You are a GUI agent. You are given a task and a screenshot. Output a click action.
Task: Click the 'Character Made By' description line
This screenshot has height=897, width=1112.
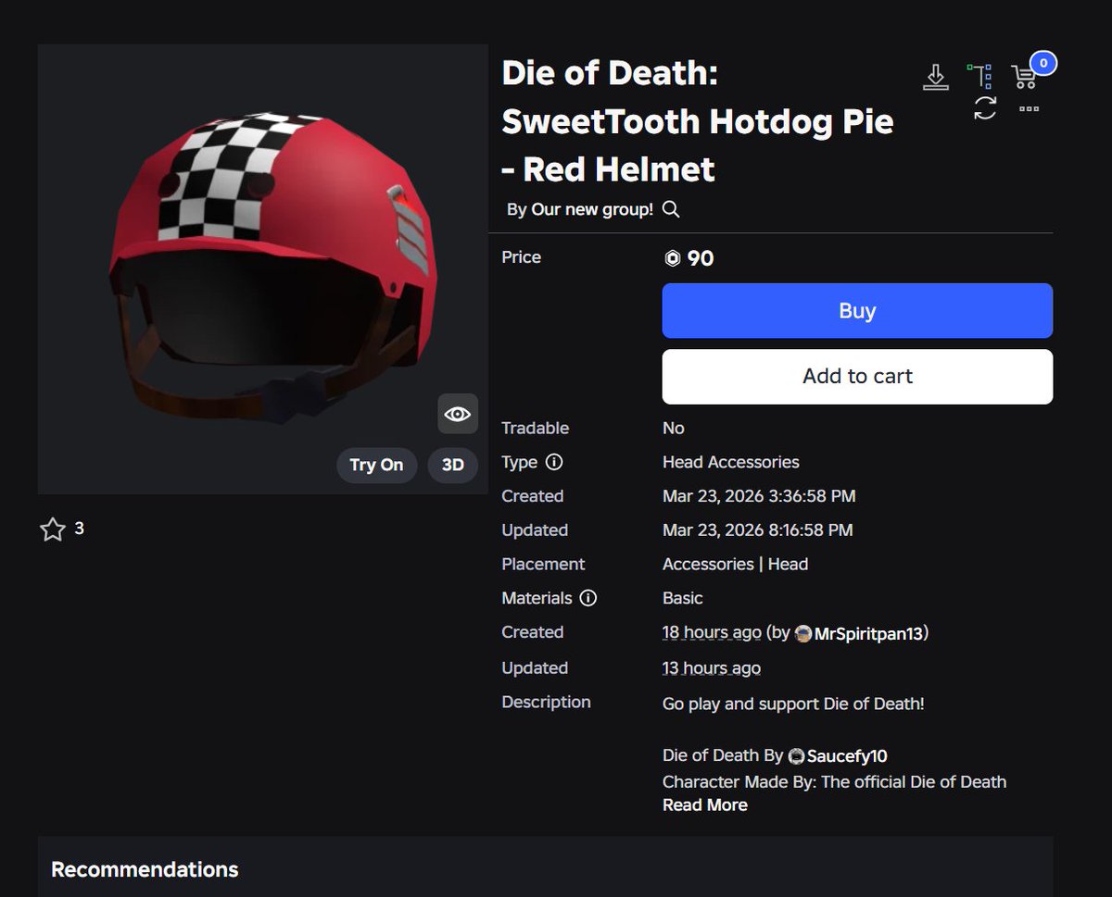pos(834,781)
